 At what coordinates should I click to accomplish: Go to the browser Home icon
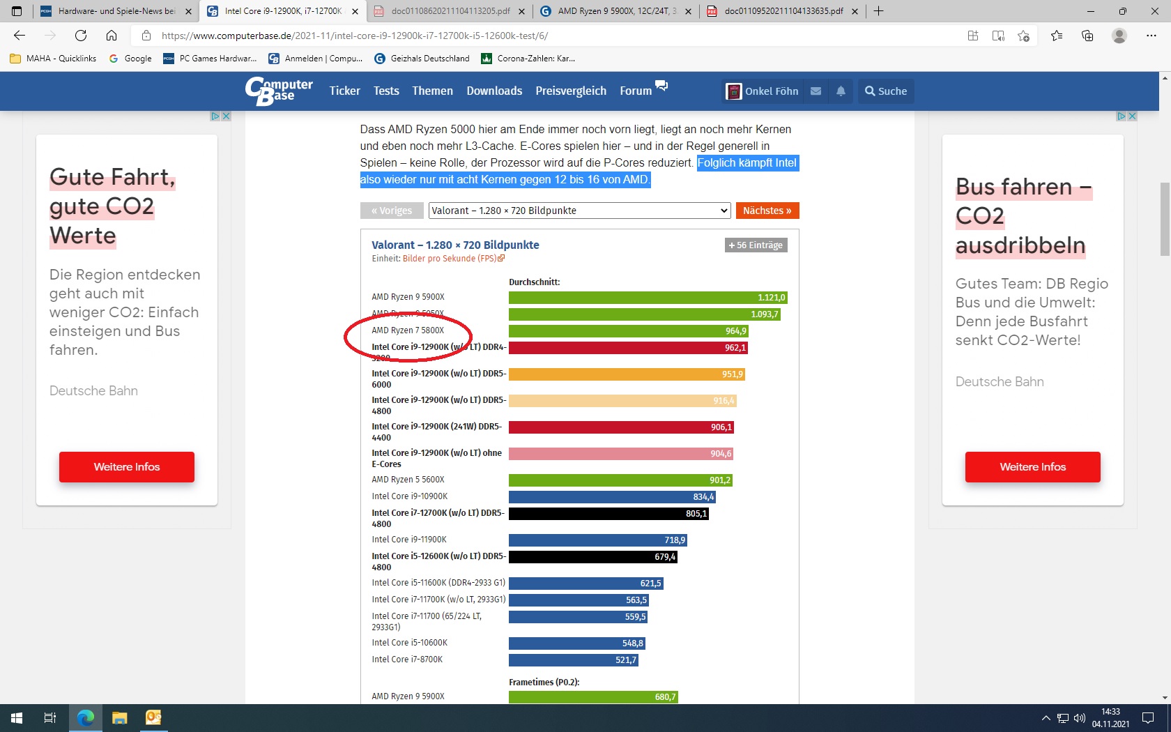click(x=112, y=36)
